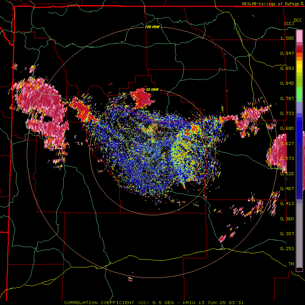This screenshot has width=305, height=305.
Task: Pick the yellow segment of the color bar
Action: point(299,67)
